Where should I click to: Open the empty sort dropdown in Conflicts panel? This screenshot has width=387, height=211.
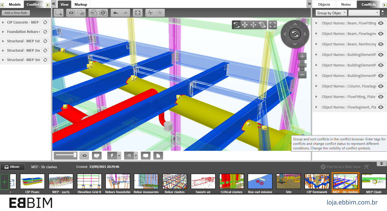click(x=364, y=13)
